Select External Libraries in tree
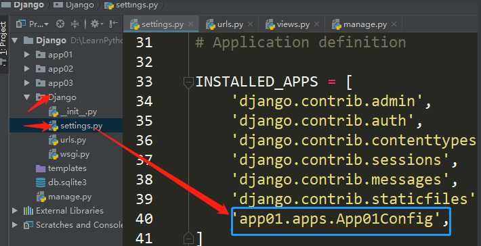This screenshot has width=481, height=246. pyautogui.click(x=70, y=211)
